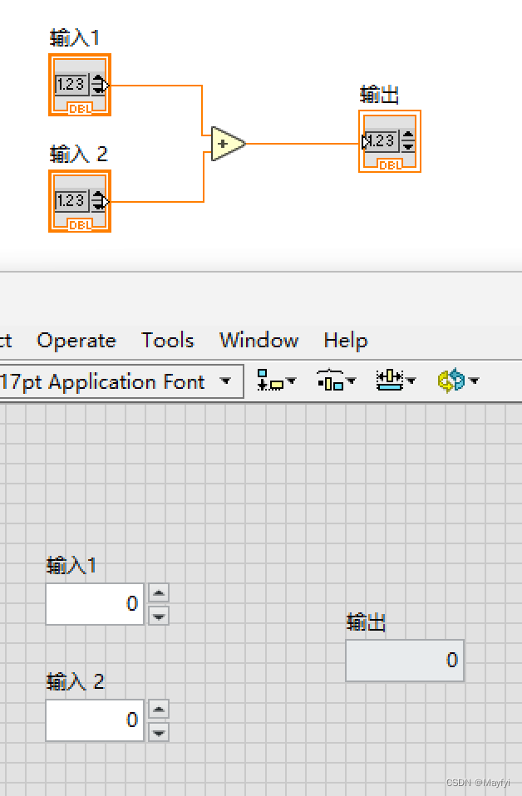
Task: Open the Operate menu
Action: [x=76, y=340]
